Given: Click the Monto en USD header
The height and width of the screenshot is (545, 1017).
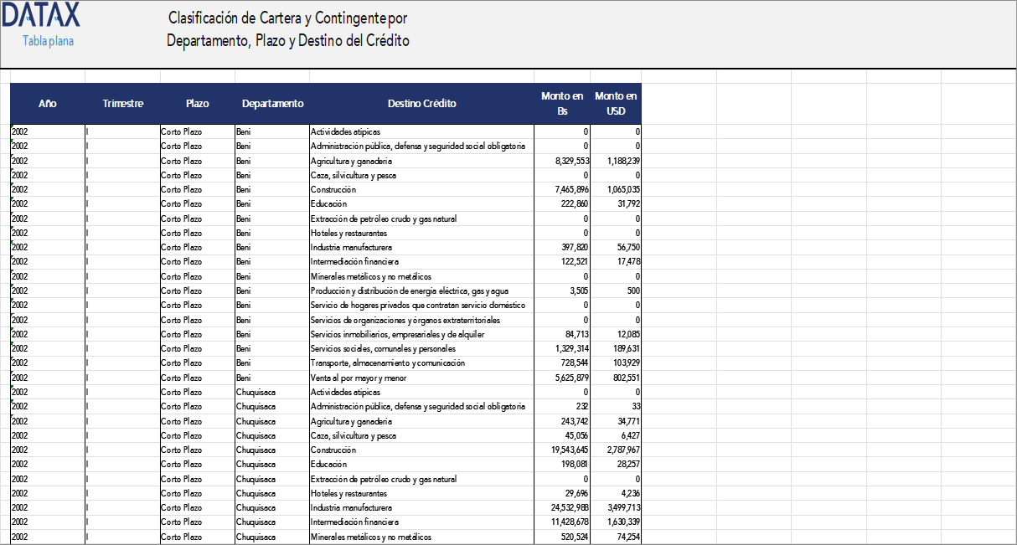Looking at the screenshot, I should (x=615, y=103).
